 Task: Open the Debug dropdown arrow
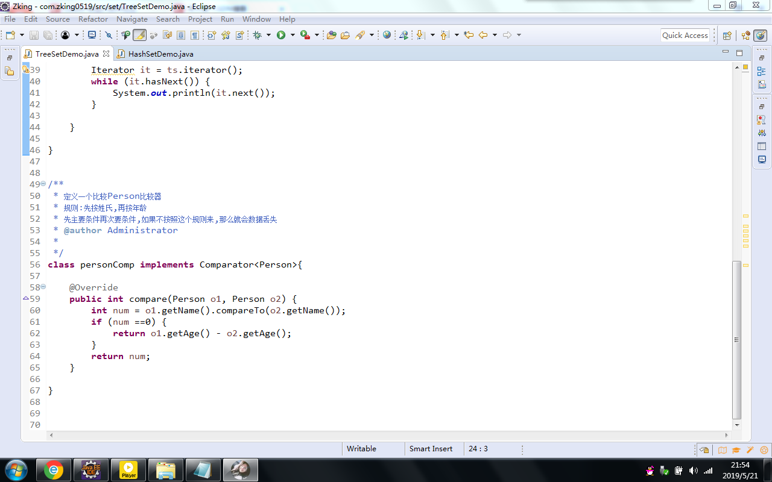click(x=269, y=35)
